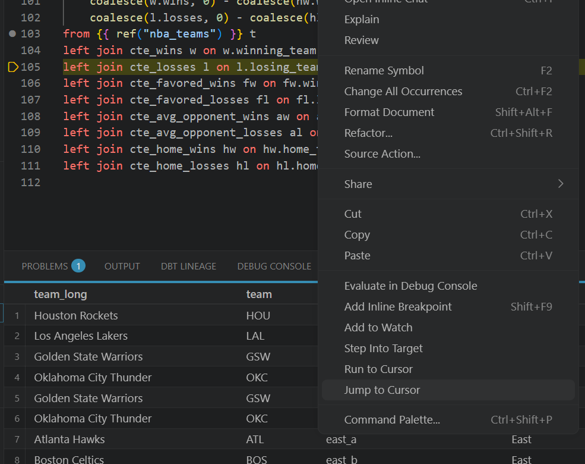Select Rename Symbol menu entry
Image resolution: width=585 pixels, height=464 pixels.
[448, 71]
